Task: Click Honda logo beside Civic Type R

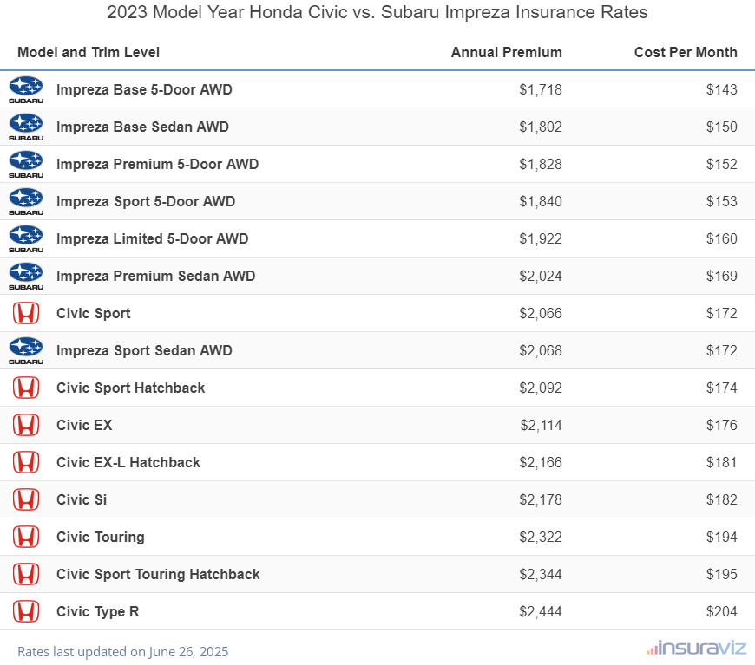Action: point(26,611)
